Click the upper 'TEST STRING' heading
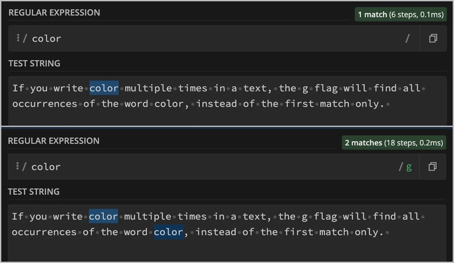This screenshot has height=263, width=454. [34, 63]
